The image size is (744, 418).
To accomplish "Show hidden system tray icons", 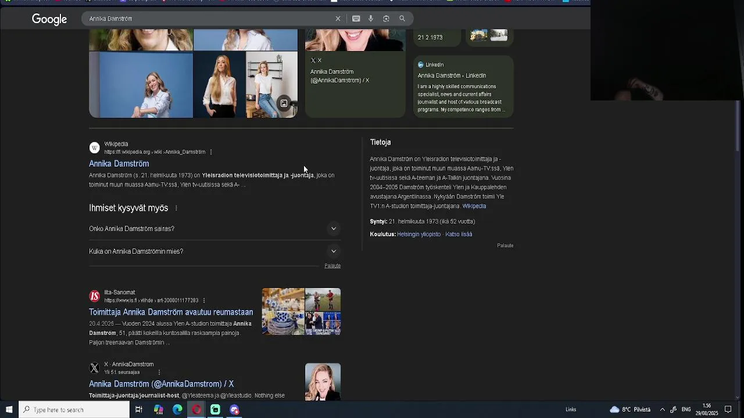I will click(x=662, y=410).
